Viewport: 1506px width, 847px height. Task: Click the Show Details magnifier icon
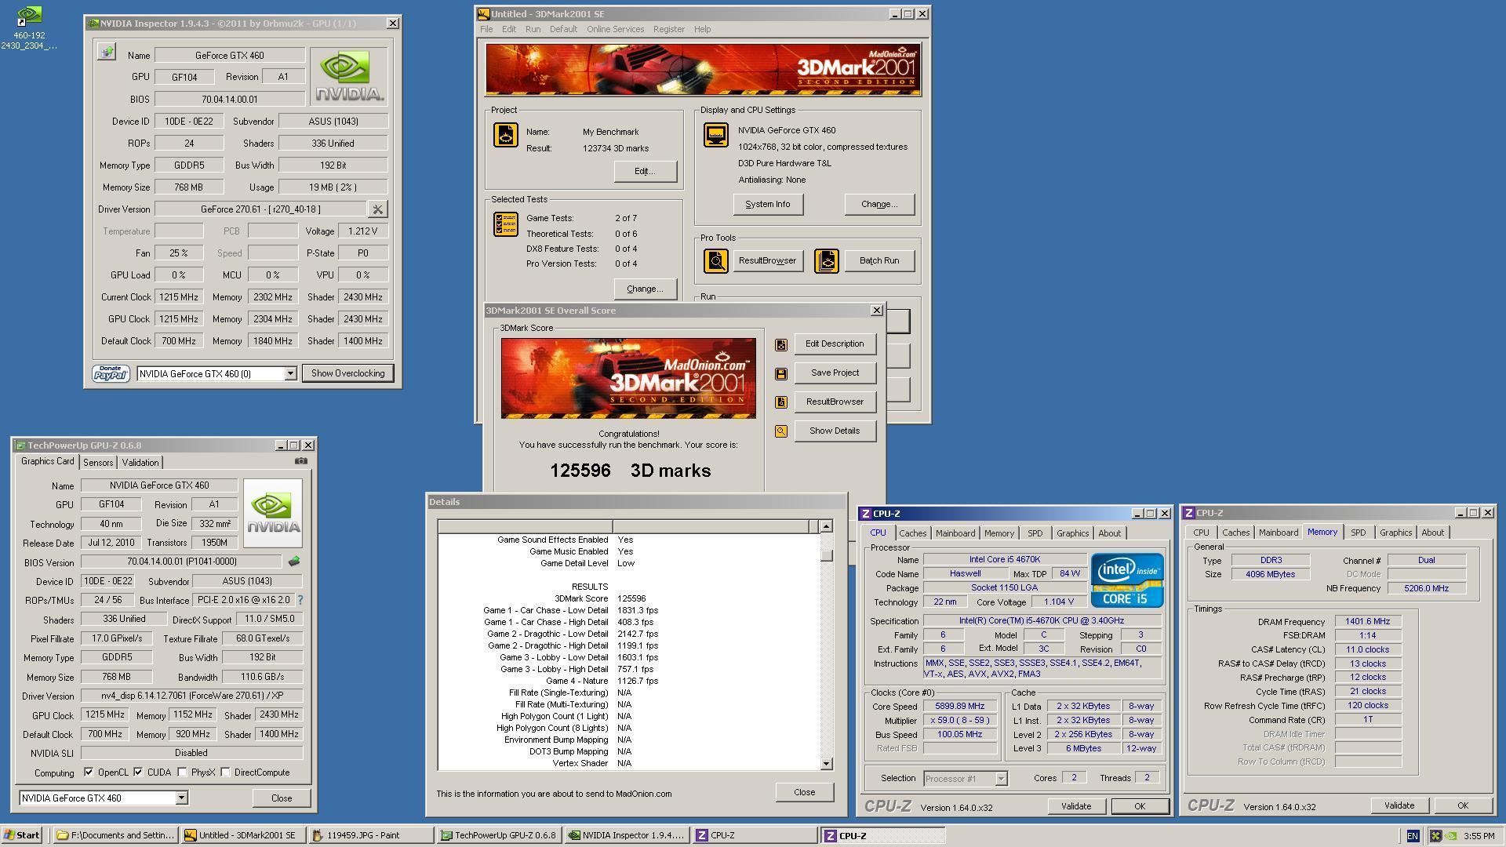coord(780,431)
